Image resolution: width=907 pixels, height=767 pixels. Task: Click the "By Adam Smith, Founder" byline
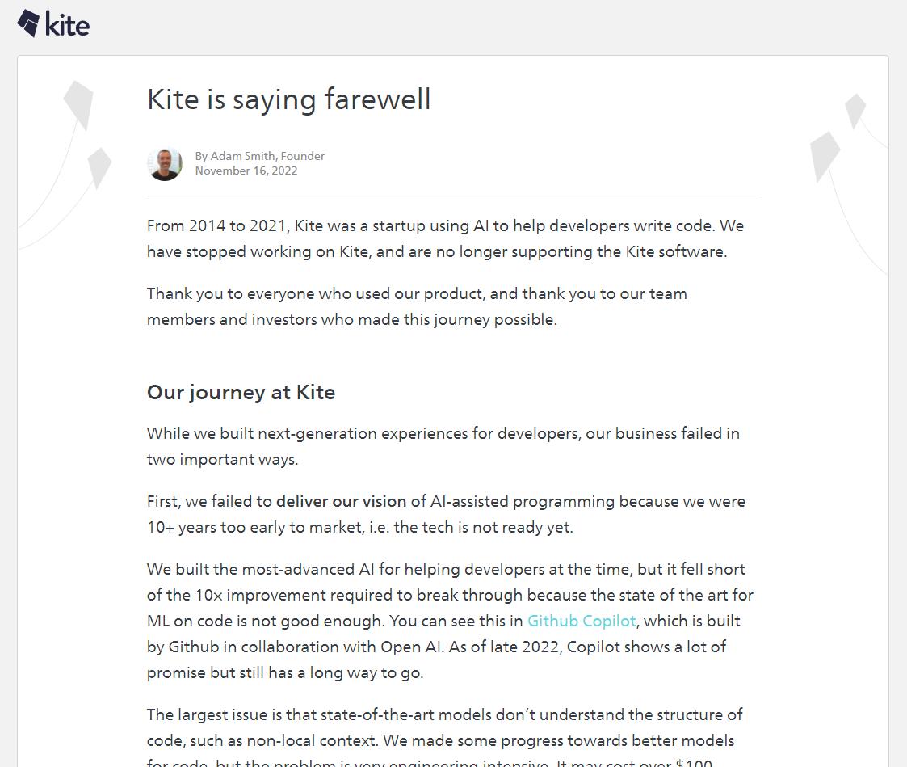click(259, 156)
